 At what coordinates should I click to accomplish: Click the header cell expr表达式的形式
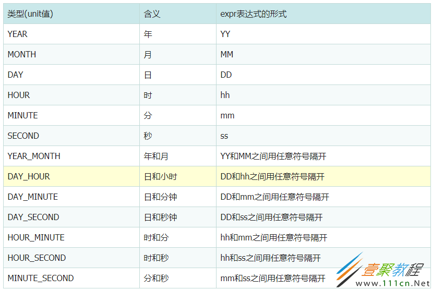tap(323, 14)
